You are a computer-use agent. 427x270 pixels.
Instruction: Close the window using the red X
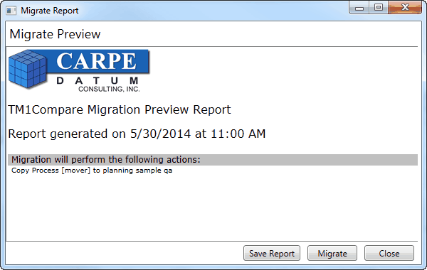coord(405,8)
